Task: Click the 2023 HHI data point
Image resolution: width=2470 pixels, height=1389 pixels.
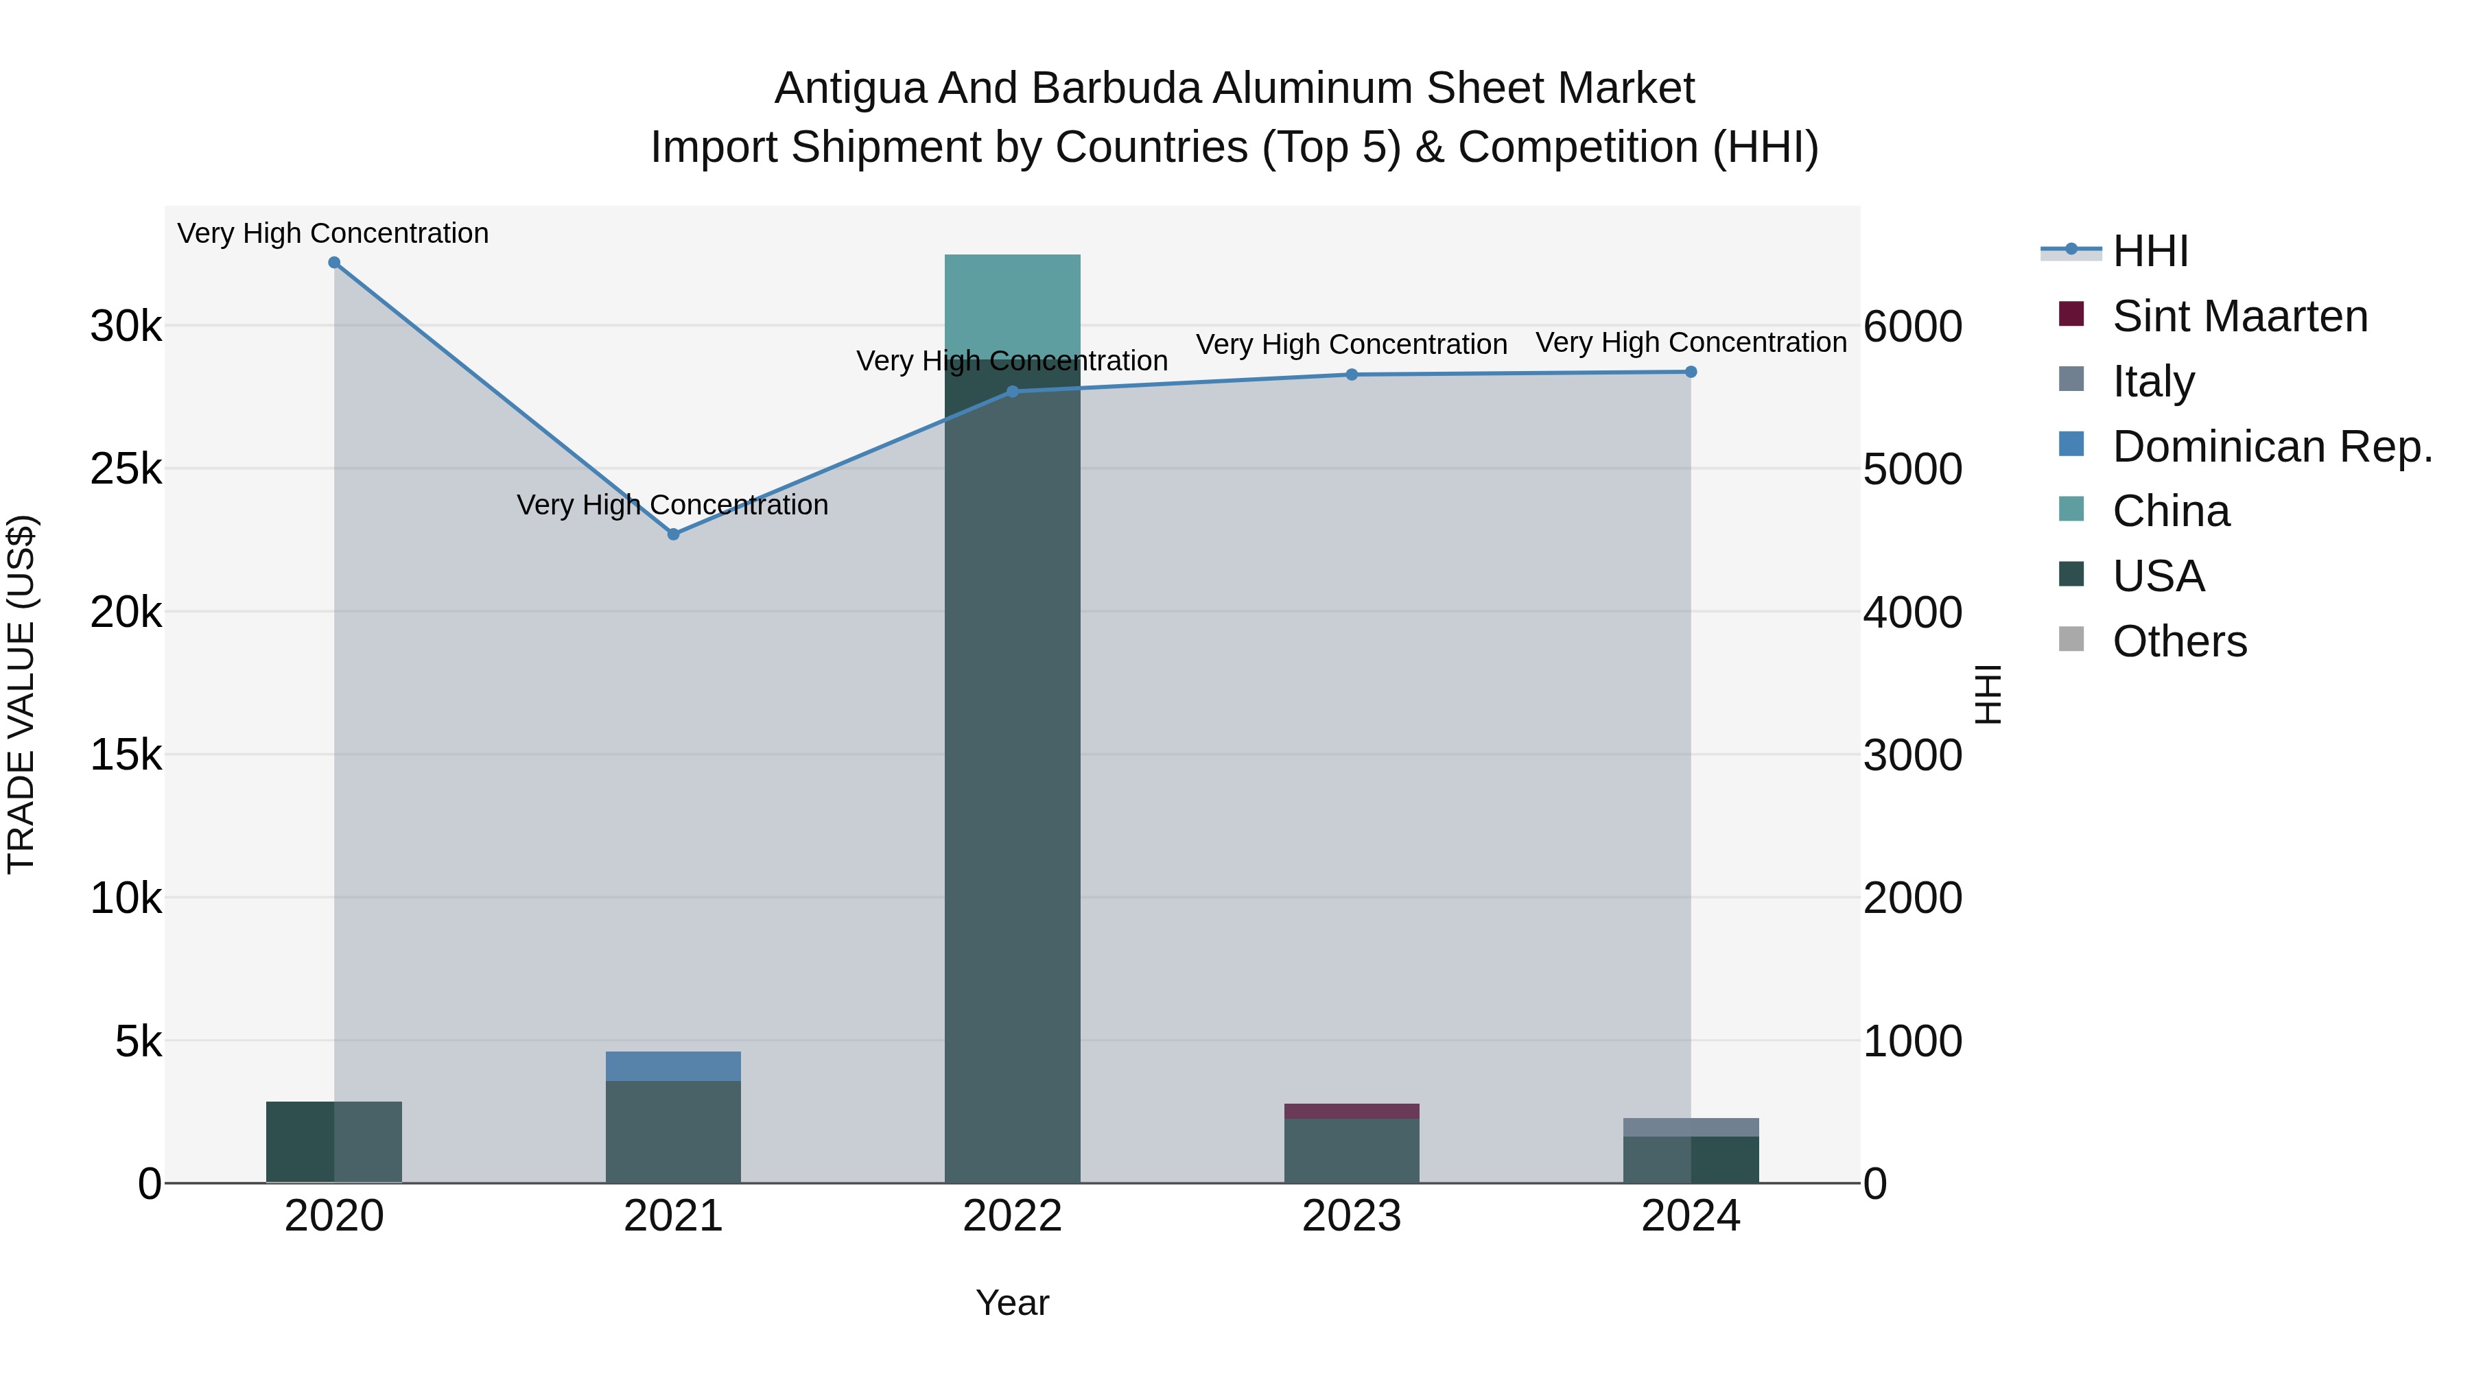Action: (x=1352, y=375)
